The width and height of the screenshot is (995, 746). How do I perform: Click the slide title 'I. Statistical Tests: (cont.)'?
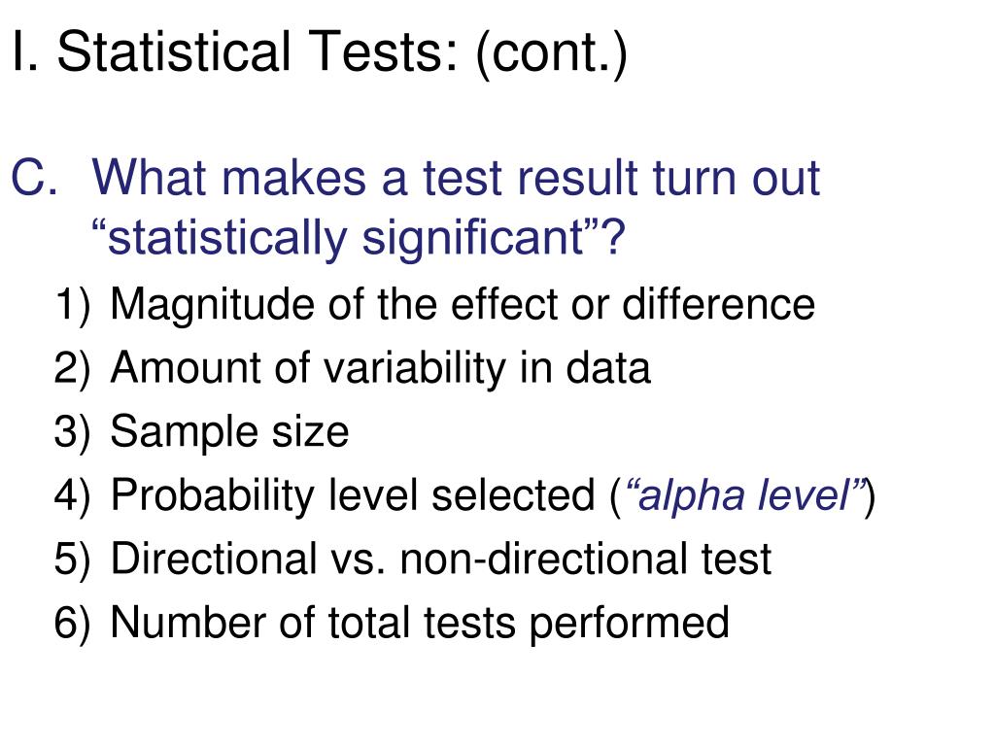pyautogui.click(x=320, y=52)
